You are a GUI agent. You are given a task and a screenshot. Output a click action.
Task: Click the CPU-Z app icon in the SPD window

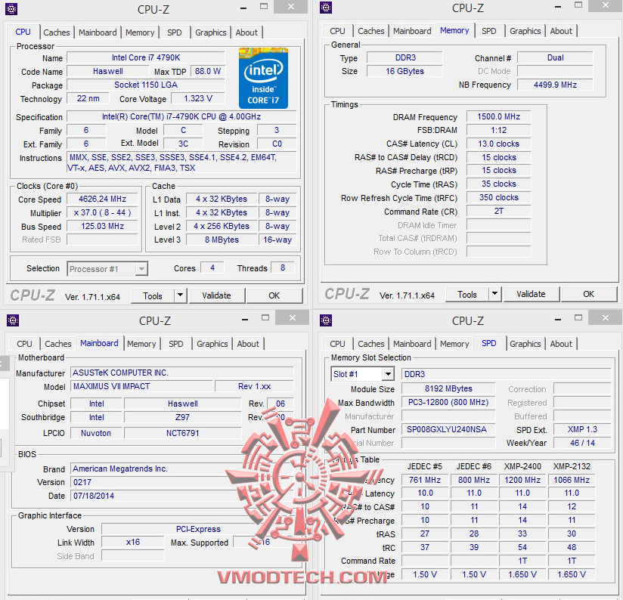click(x=326, y=320)
